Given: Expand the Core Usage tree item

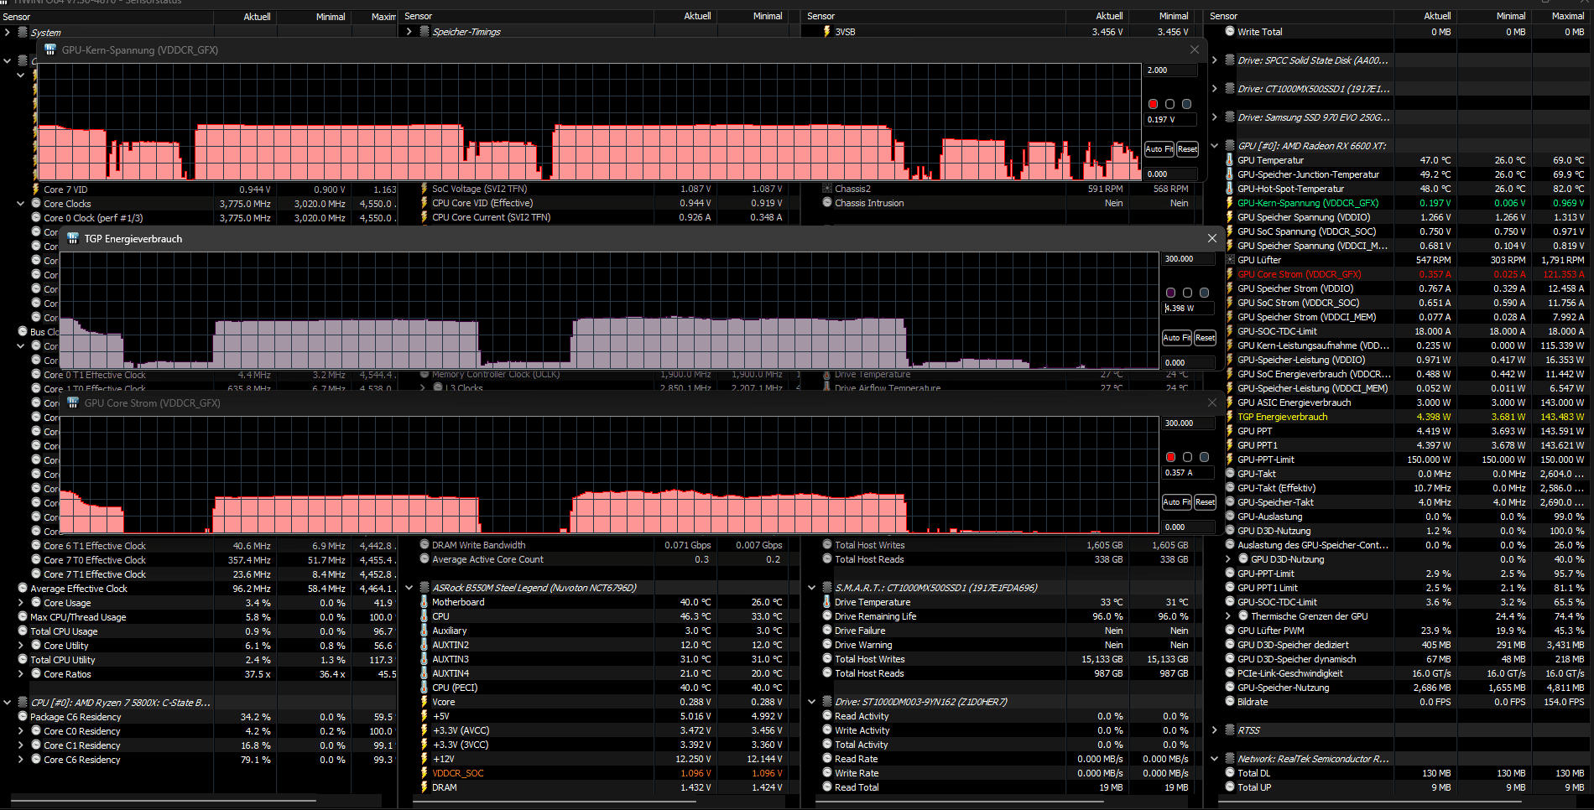Looking at the screenshot, I should [21, 603].
